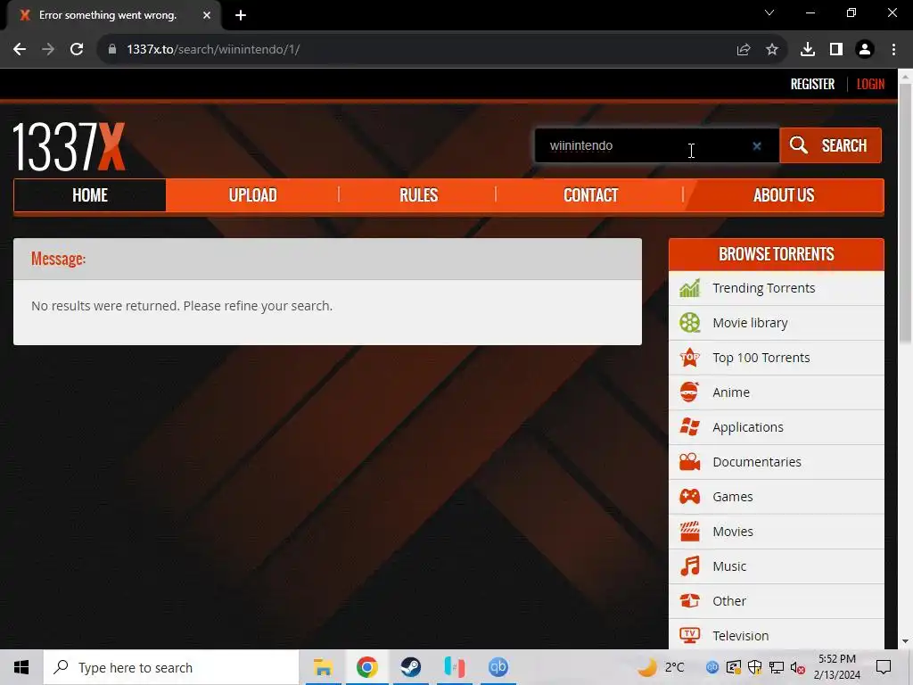Click the Games controller icon
Image resolution: width=913 pixels, height=685 pixels.
tap(689, 496)
